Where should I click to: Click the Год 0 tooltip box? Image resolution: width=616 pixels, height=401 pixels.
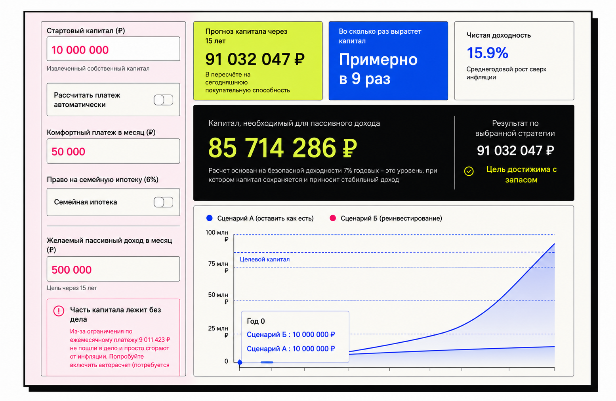pos(295,337)
